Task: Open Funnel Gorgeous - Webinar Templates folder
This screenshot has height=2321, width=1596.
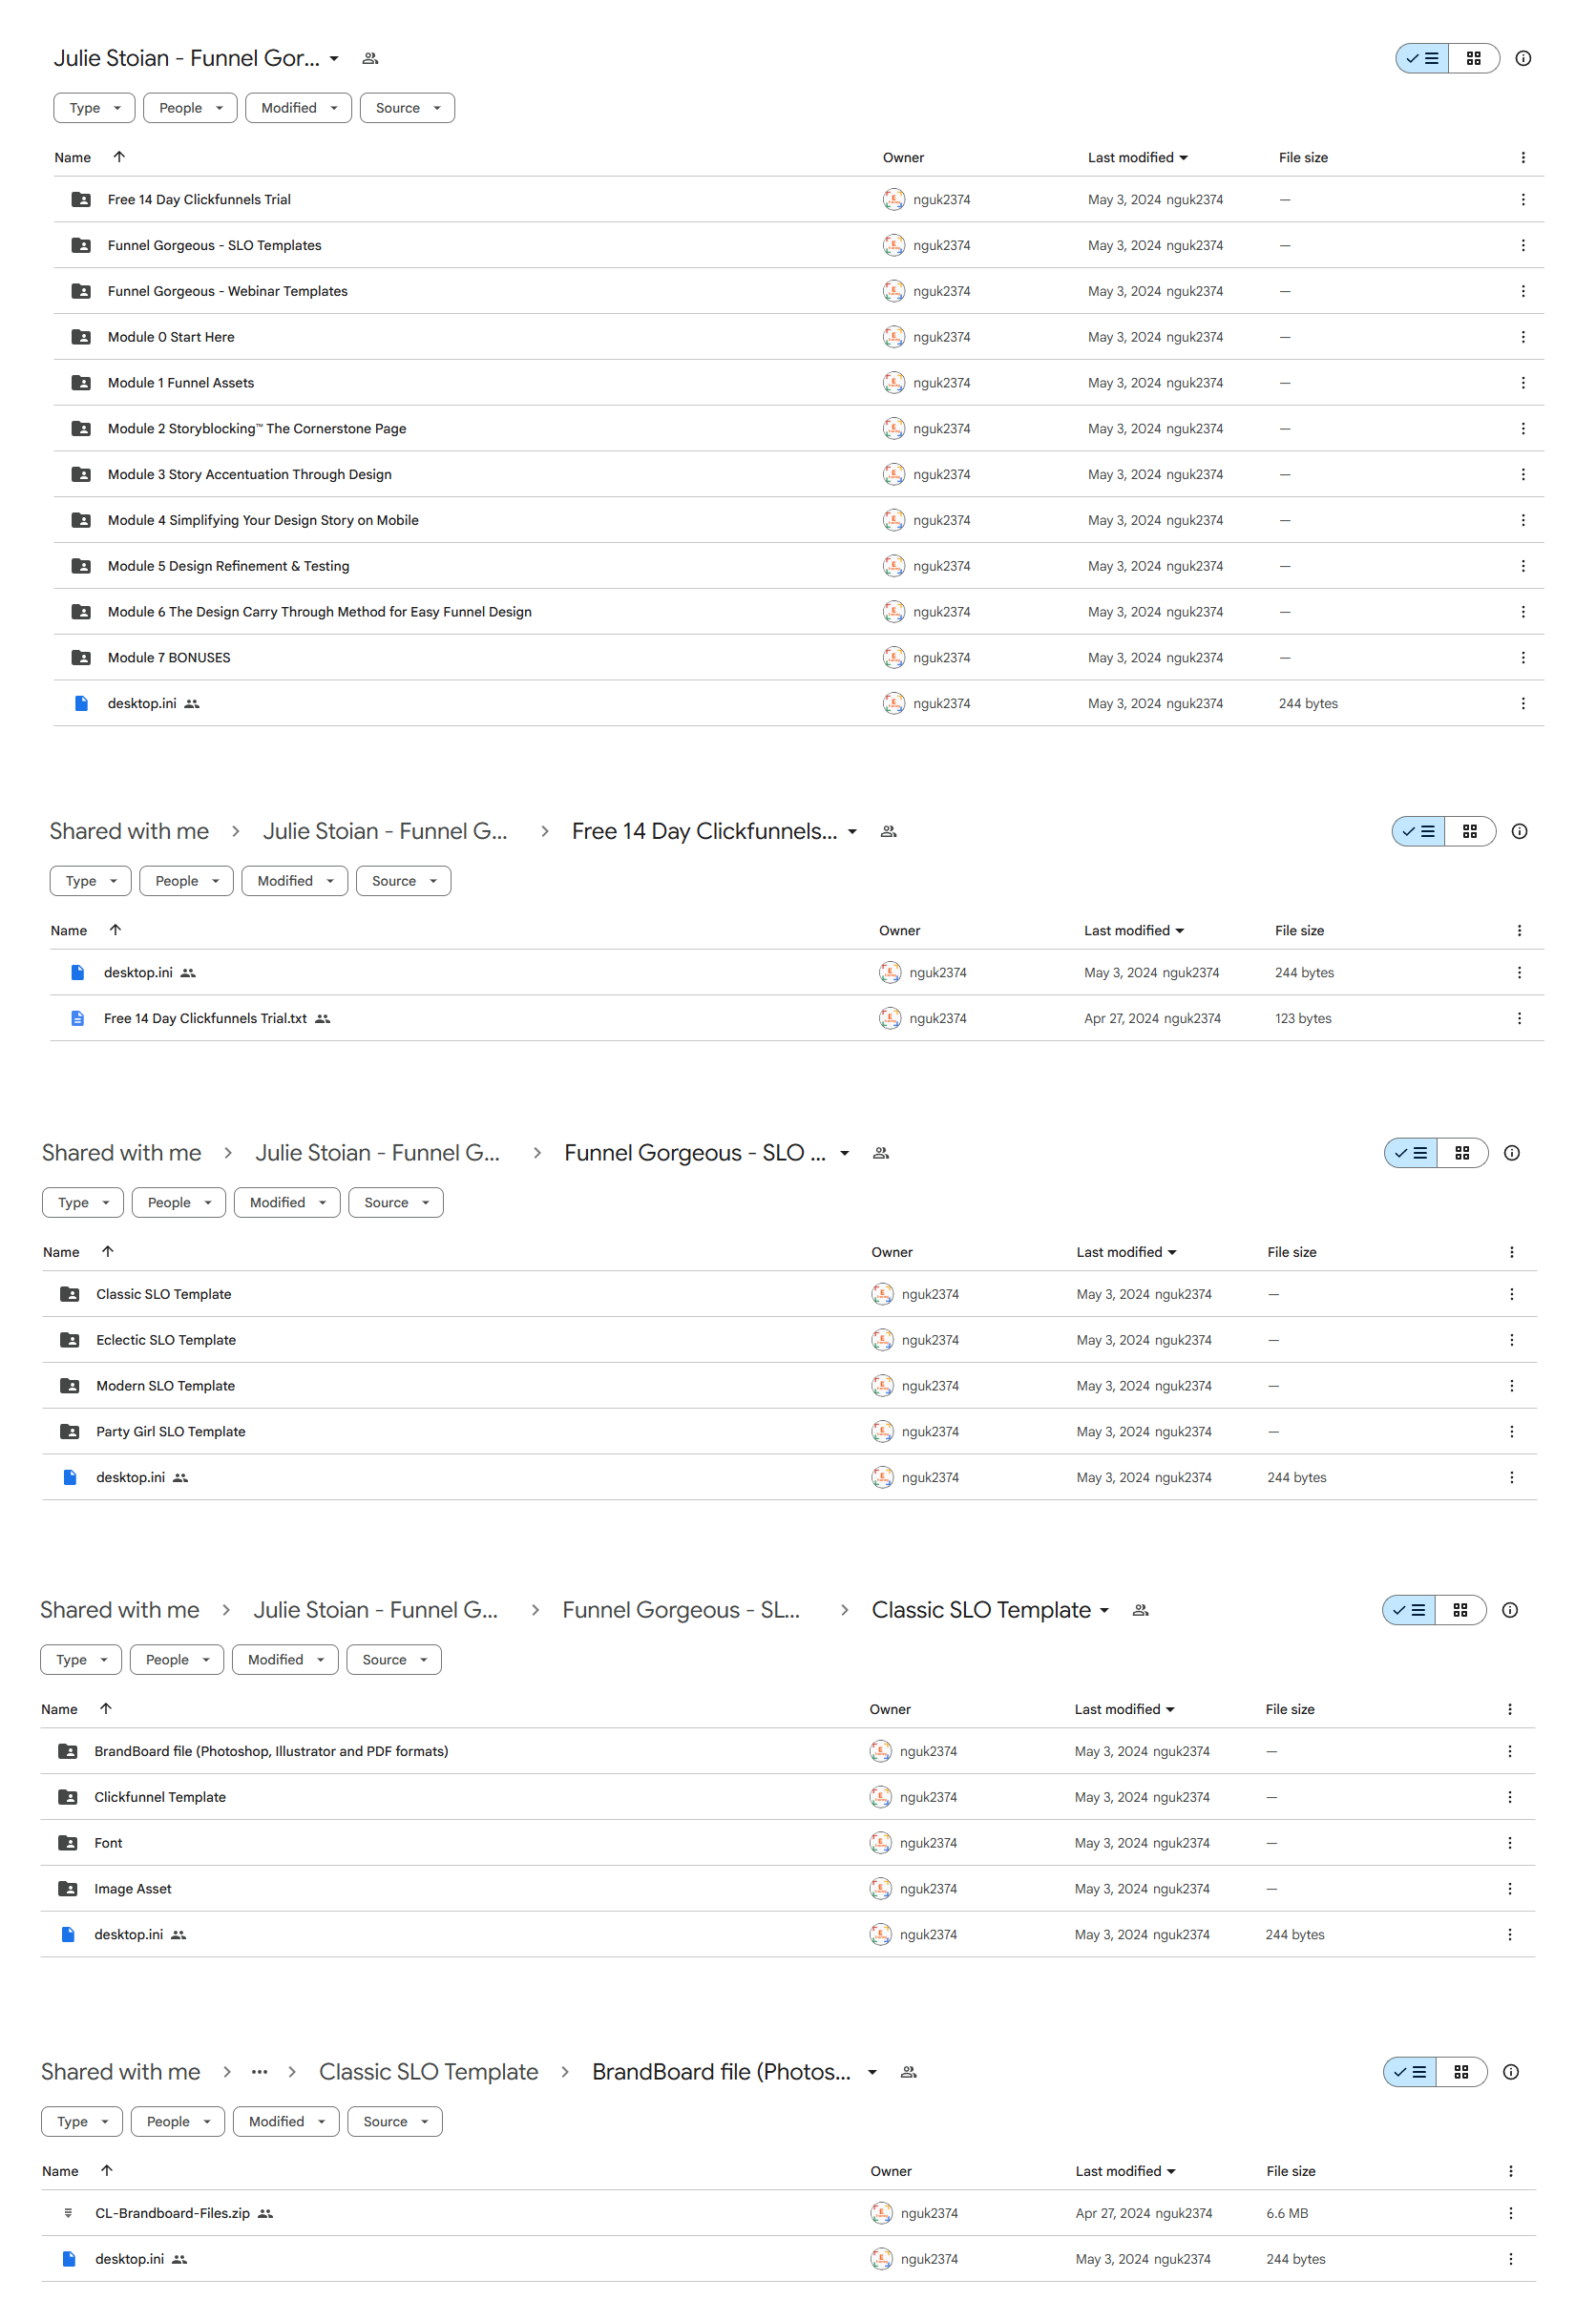Action: coord(228,291)
